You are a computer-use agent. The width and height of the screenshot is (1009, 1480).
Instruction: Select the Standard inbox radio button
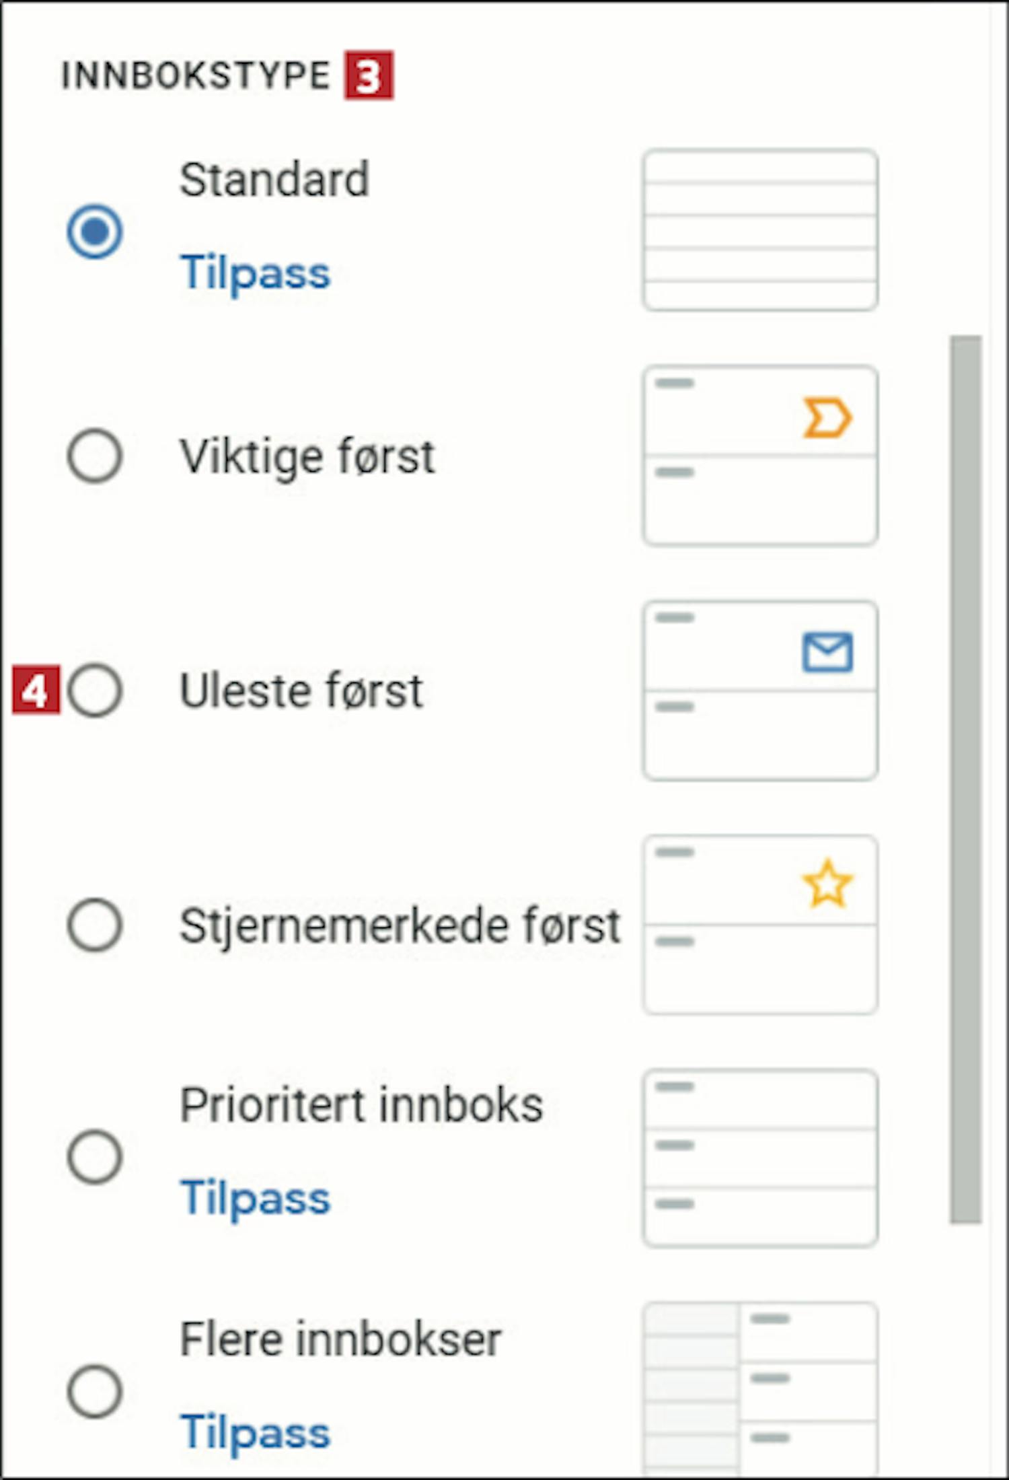click(95, 232)
